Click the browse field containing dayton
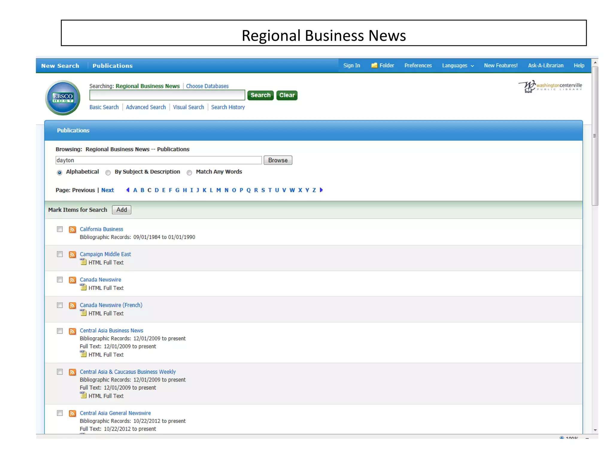 tap(159, 160)
